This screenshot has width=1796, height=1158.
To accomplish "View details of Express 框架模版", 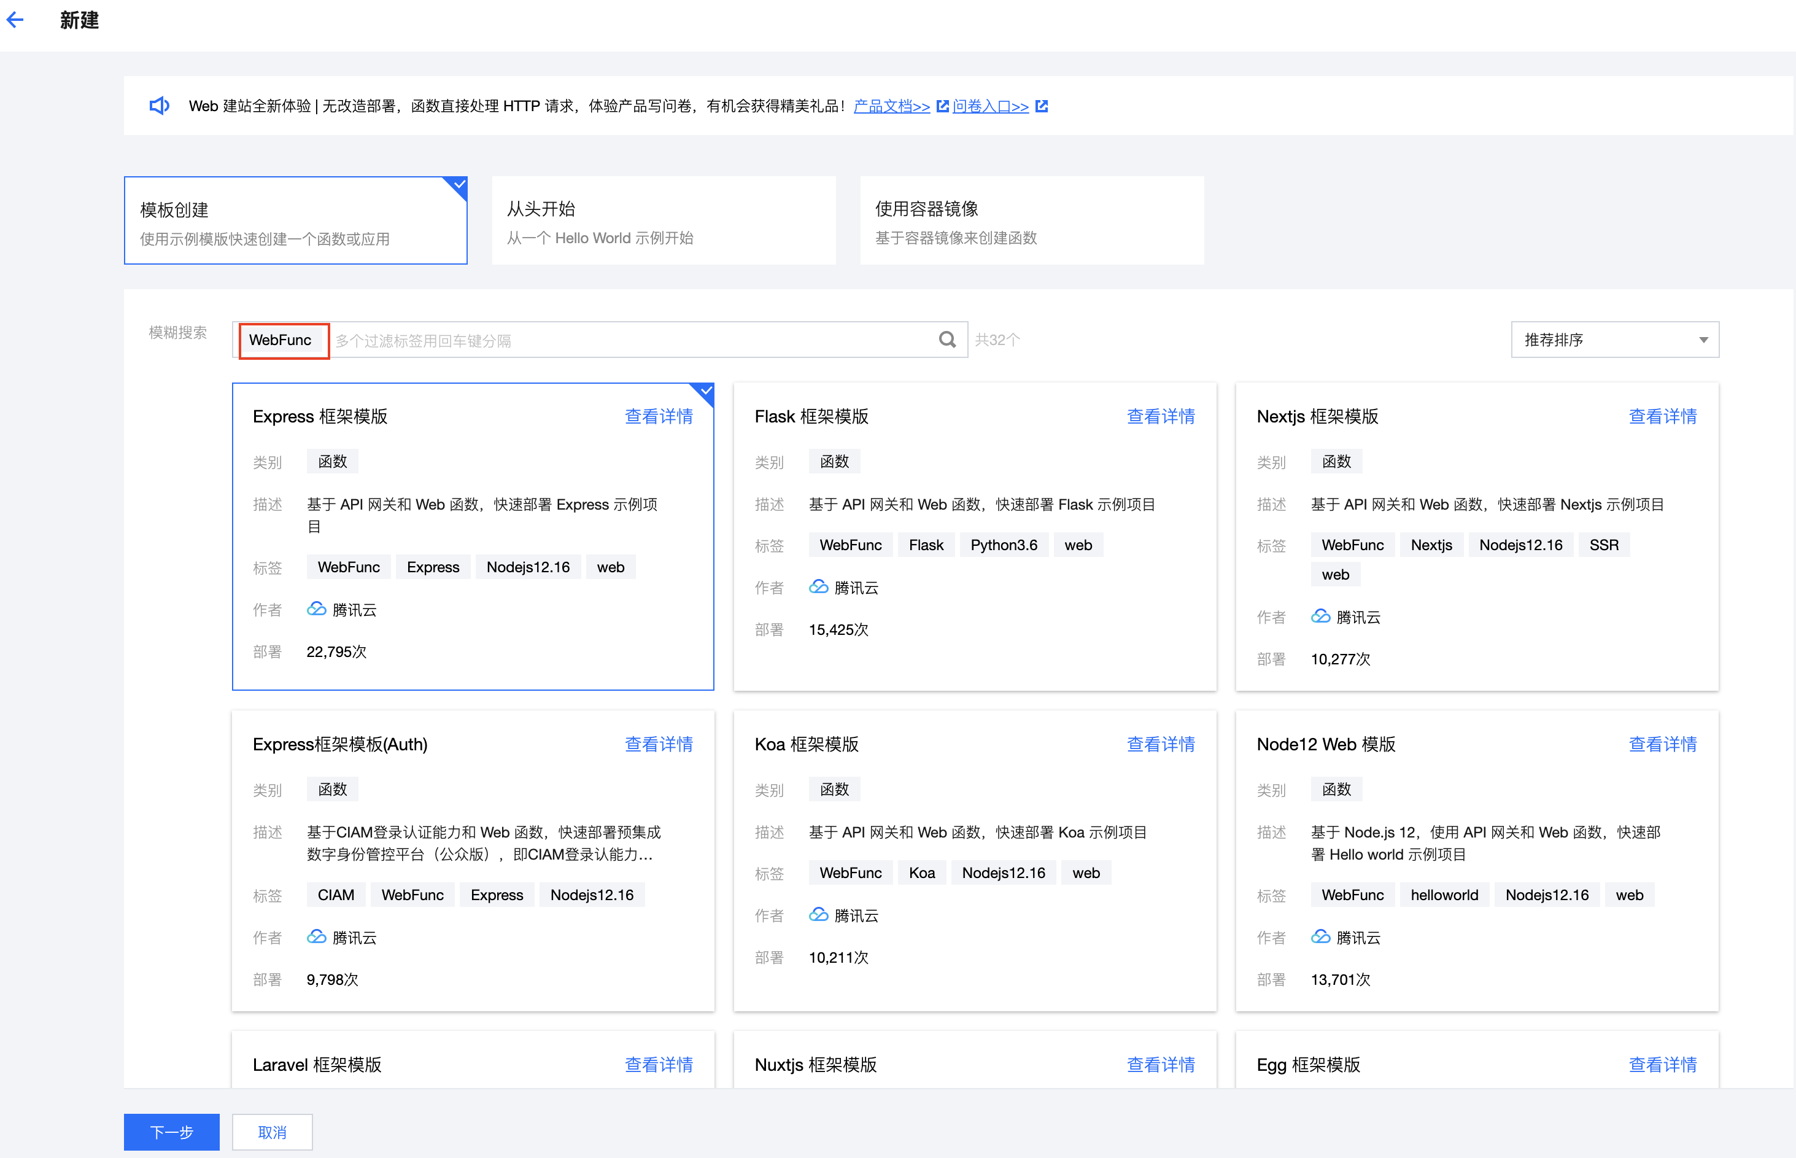I will tap(659, 416).
